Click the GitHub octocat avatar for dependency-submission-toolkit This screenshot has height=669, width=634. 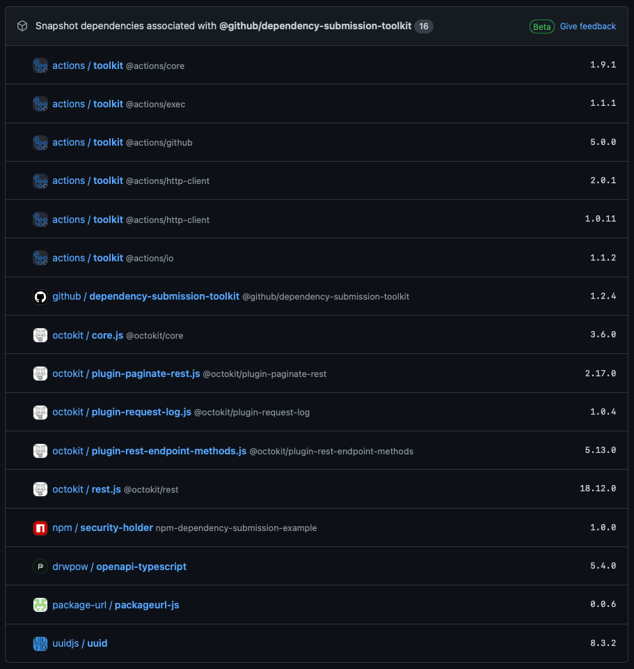[40, 297]
